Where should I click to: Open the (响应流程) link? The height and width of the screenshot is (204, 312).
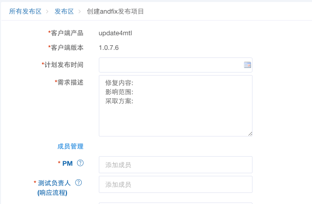pyautogui.click(x=52, y=192)
